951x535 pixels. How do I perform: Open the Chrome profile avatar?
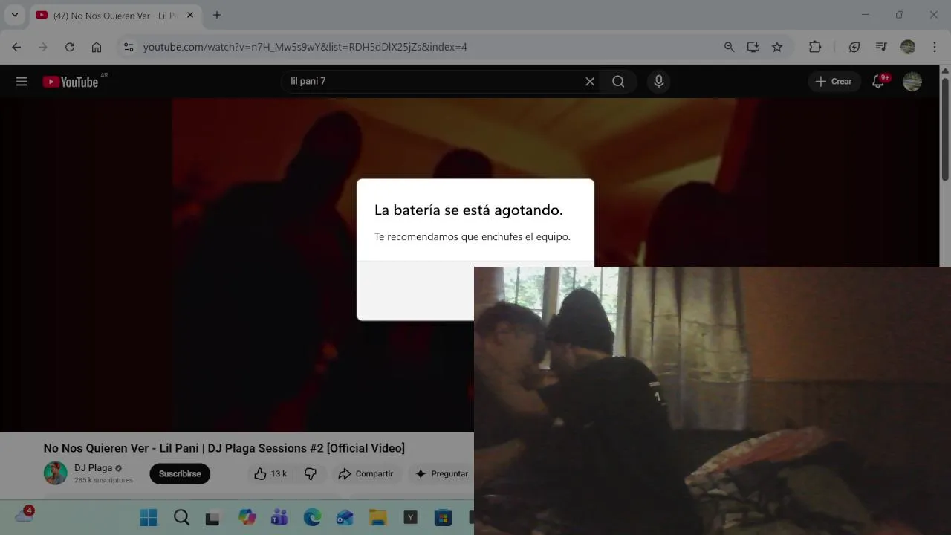pos(908,47)
